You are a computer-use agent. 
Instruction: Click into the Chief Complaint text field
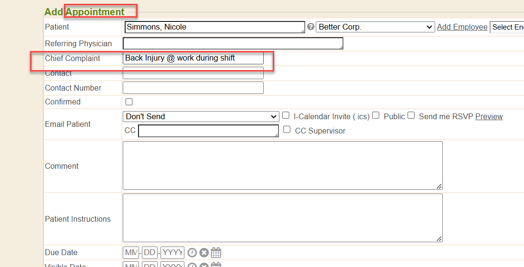[x=193, y=58]
